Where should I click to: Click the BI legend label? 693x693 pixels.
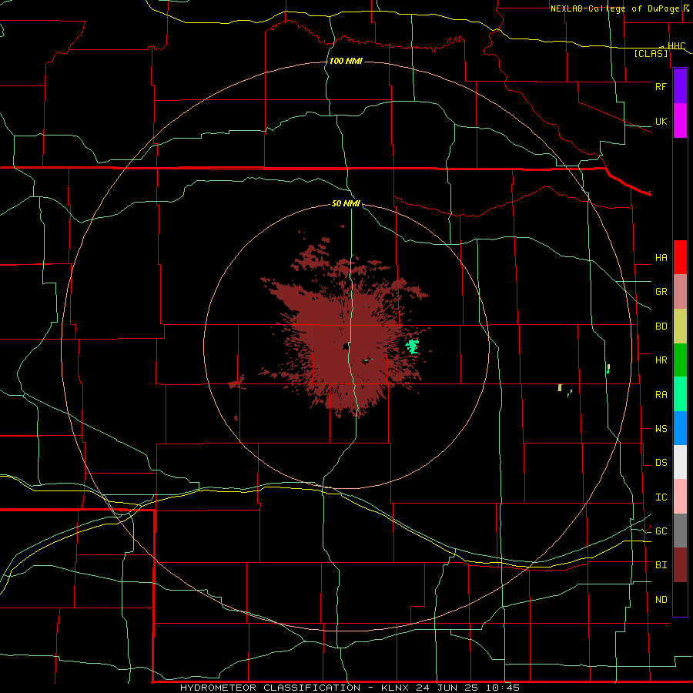661,565
